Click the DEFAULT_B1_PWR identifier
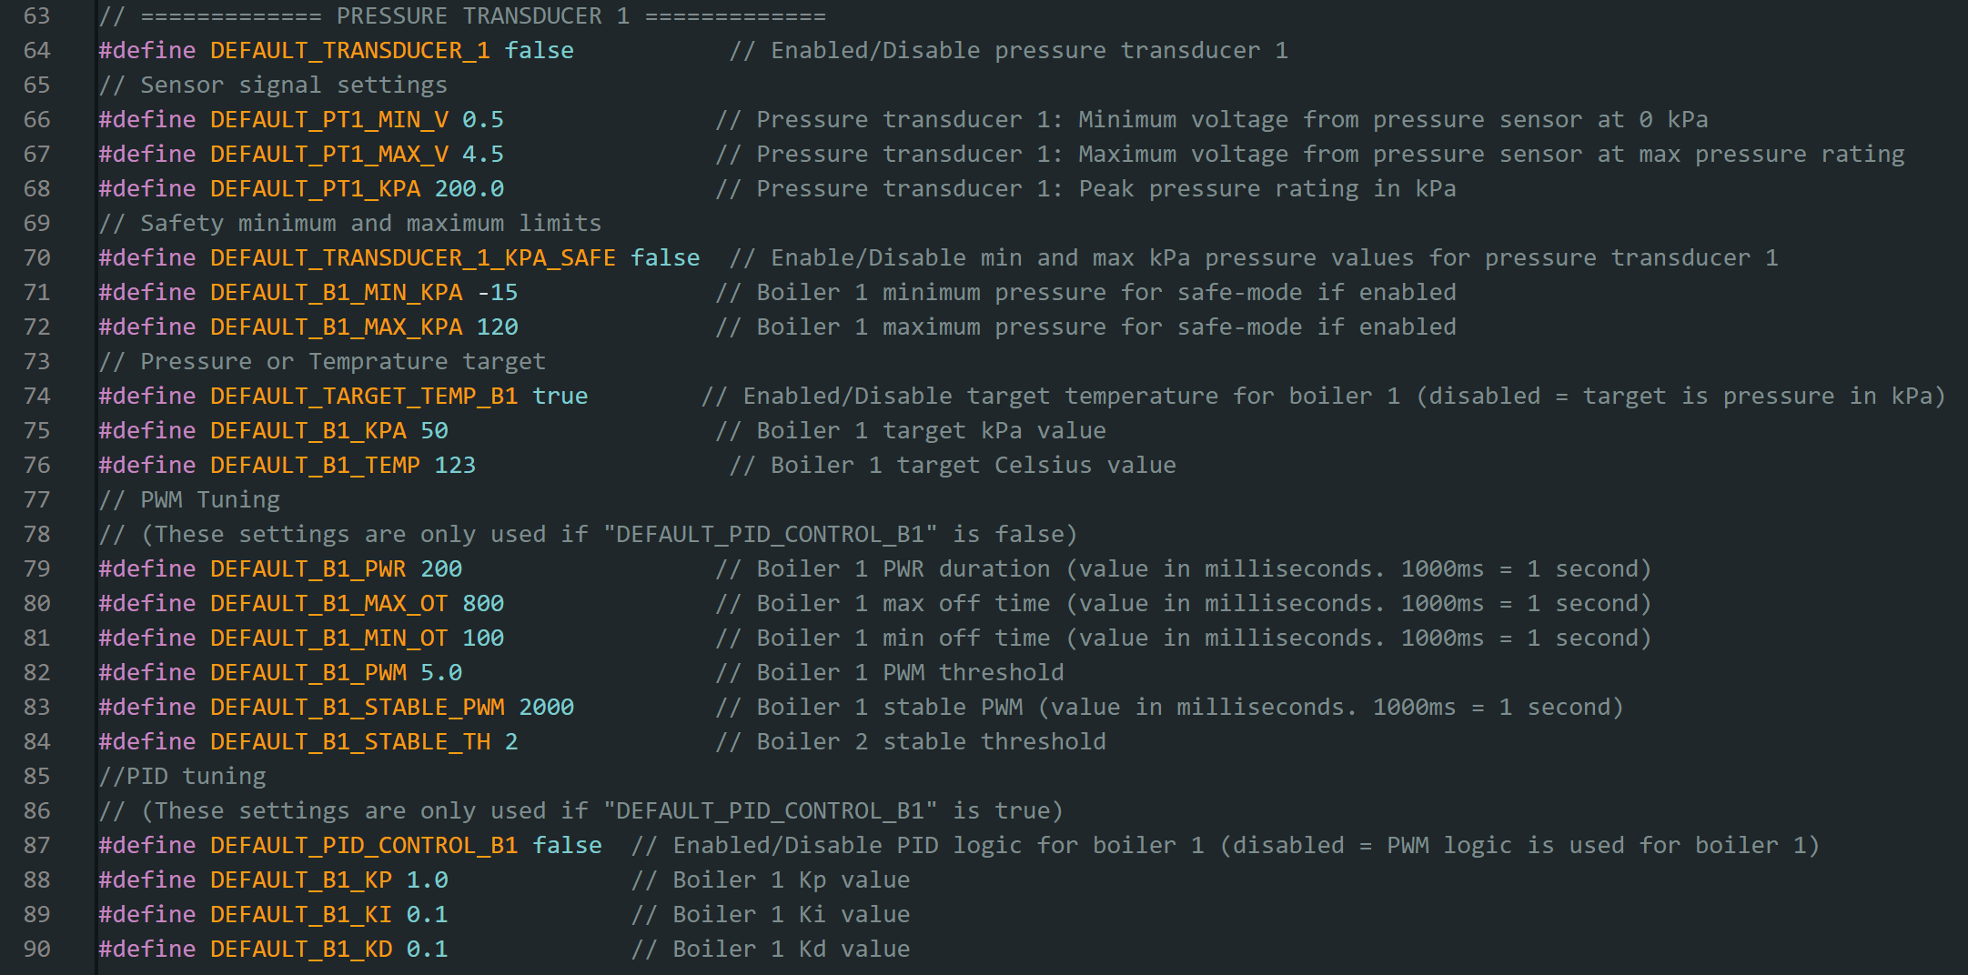 point(308,568)
